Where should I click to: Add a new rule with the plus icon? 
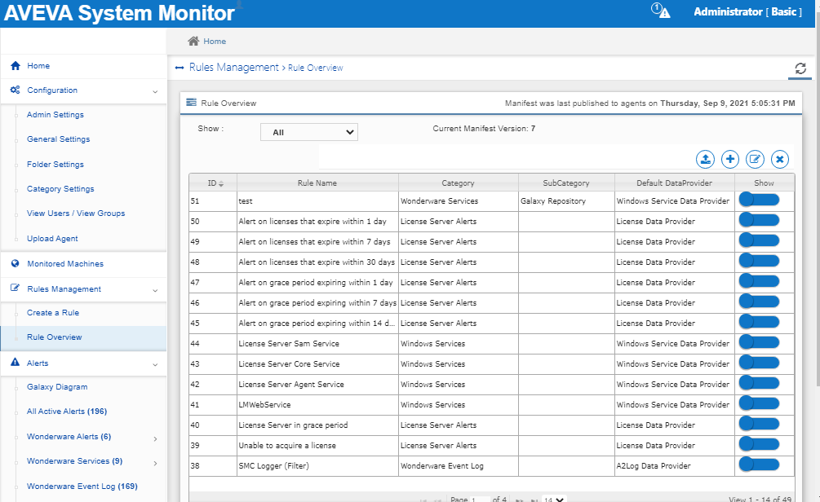pyautogui.click(x=730, y=160)
